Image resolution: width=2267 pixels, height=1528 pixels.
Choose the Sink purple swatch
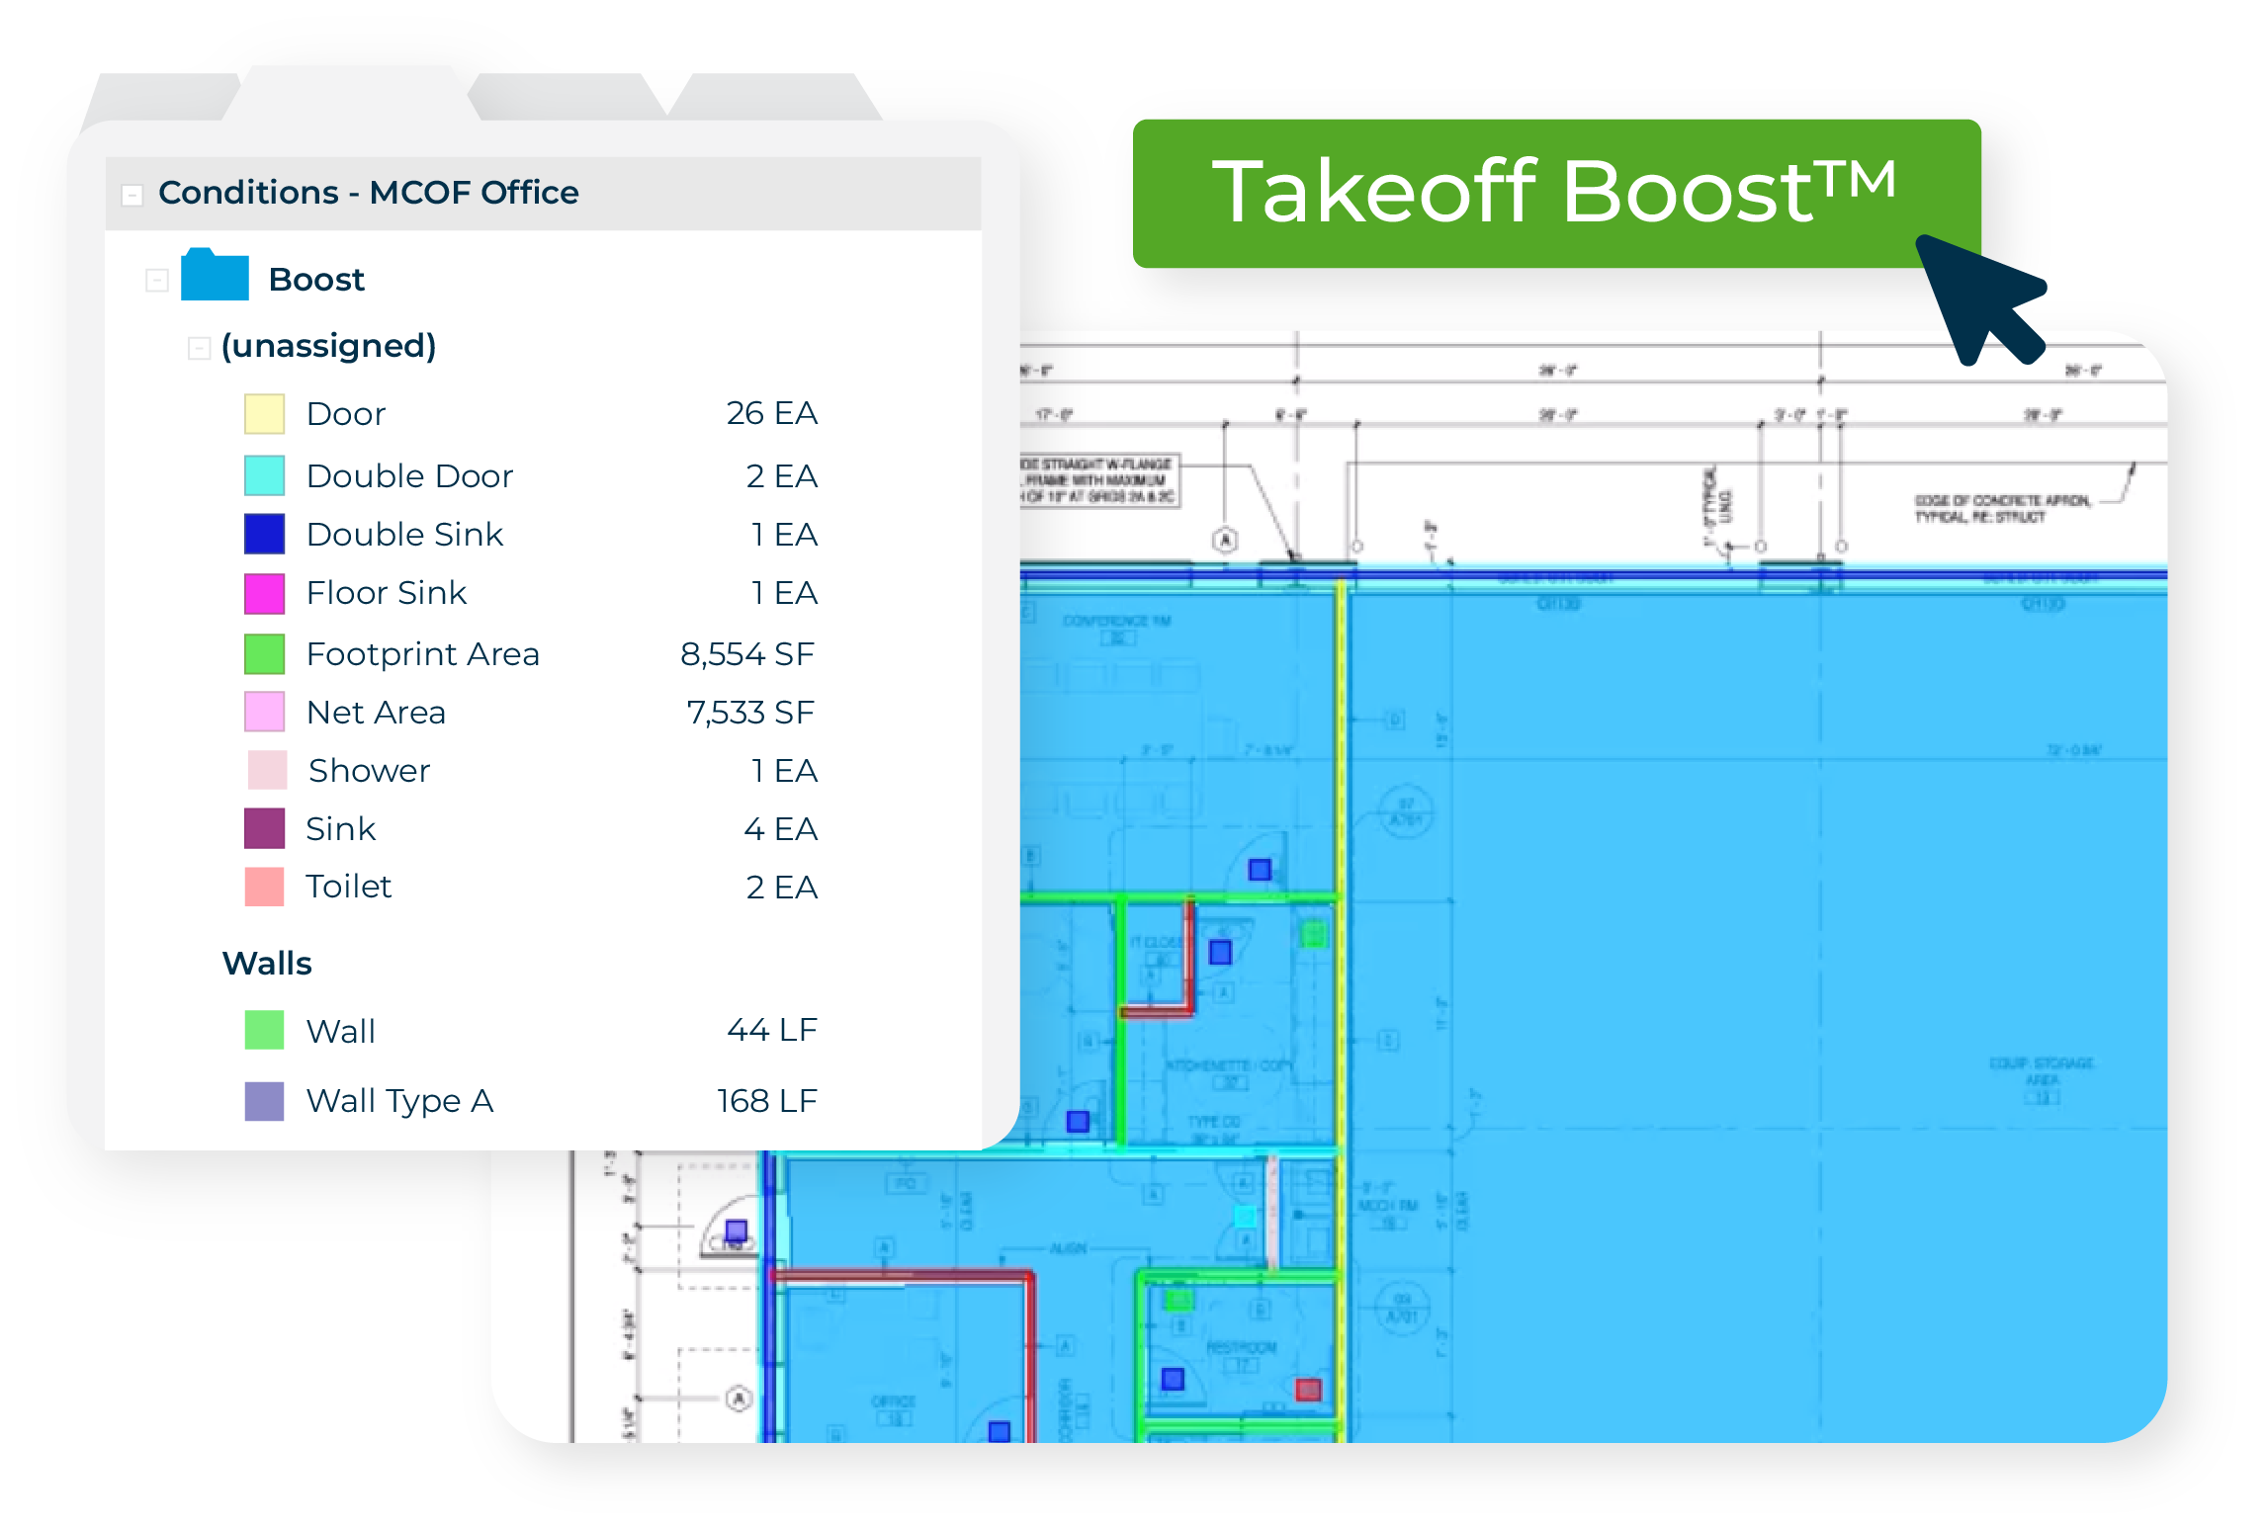[265, 828]
